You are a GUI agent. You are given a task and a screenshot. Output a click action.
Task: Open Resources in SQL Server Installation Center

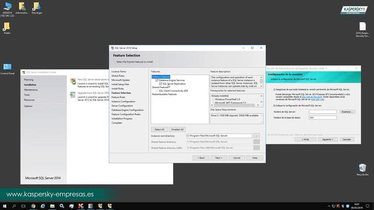[29, 100]
